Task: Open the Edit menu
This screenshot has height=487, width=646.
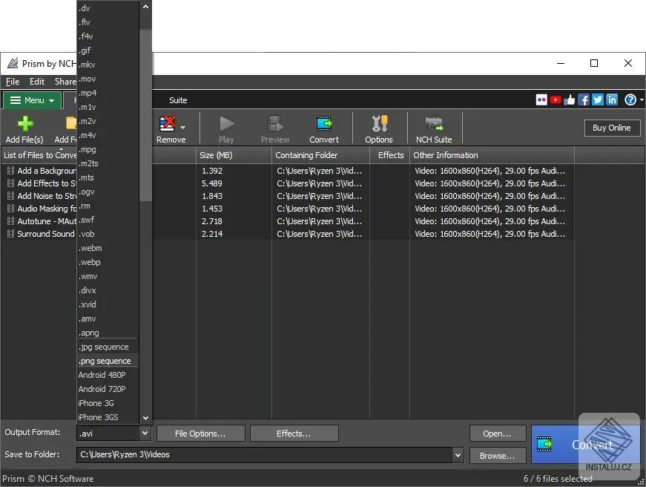Action: click(x=36, y=82)
